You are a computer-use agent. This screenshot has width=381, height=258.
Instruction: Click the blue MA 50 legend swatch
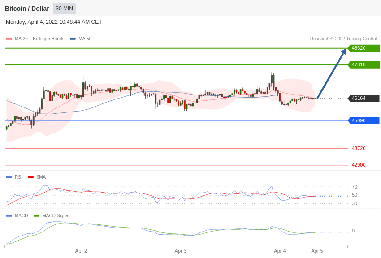click(x=73, y=39)
